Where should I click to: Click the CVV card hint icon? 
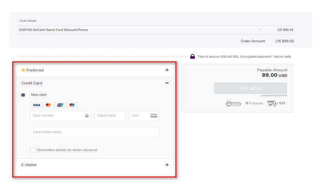click(x=154, y=116)
